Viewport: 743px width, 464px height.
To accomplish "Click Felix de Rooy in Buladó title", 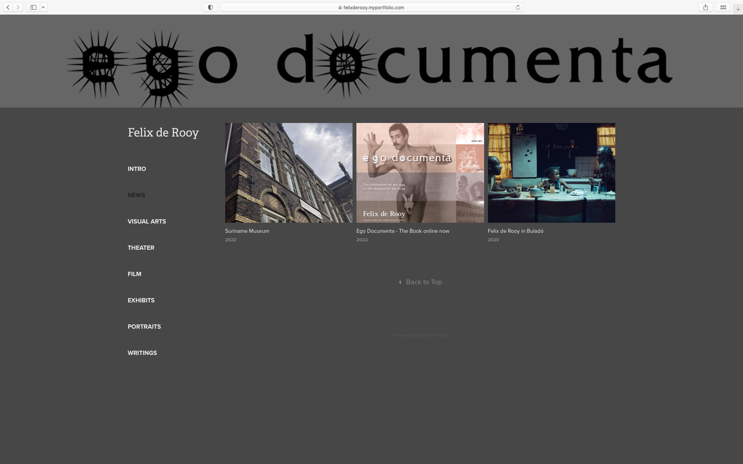I will point(515,231).
